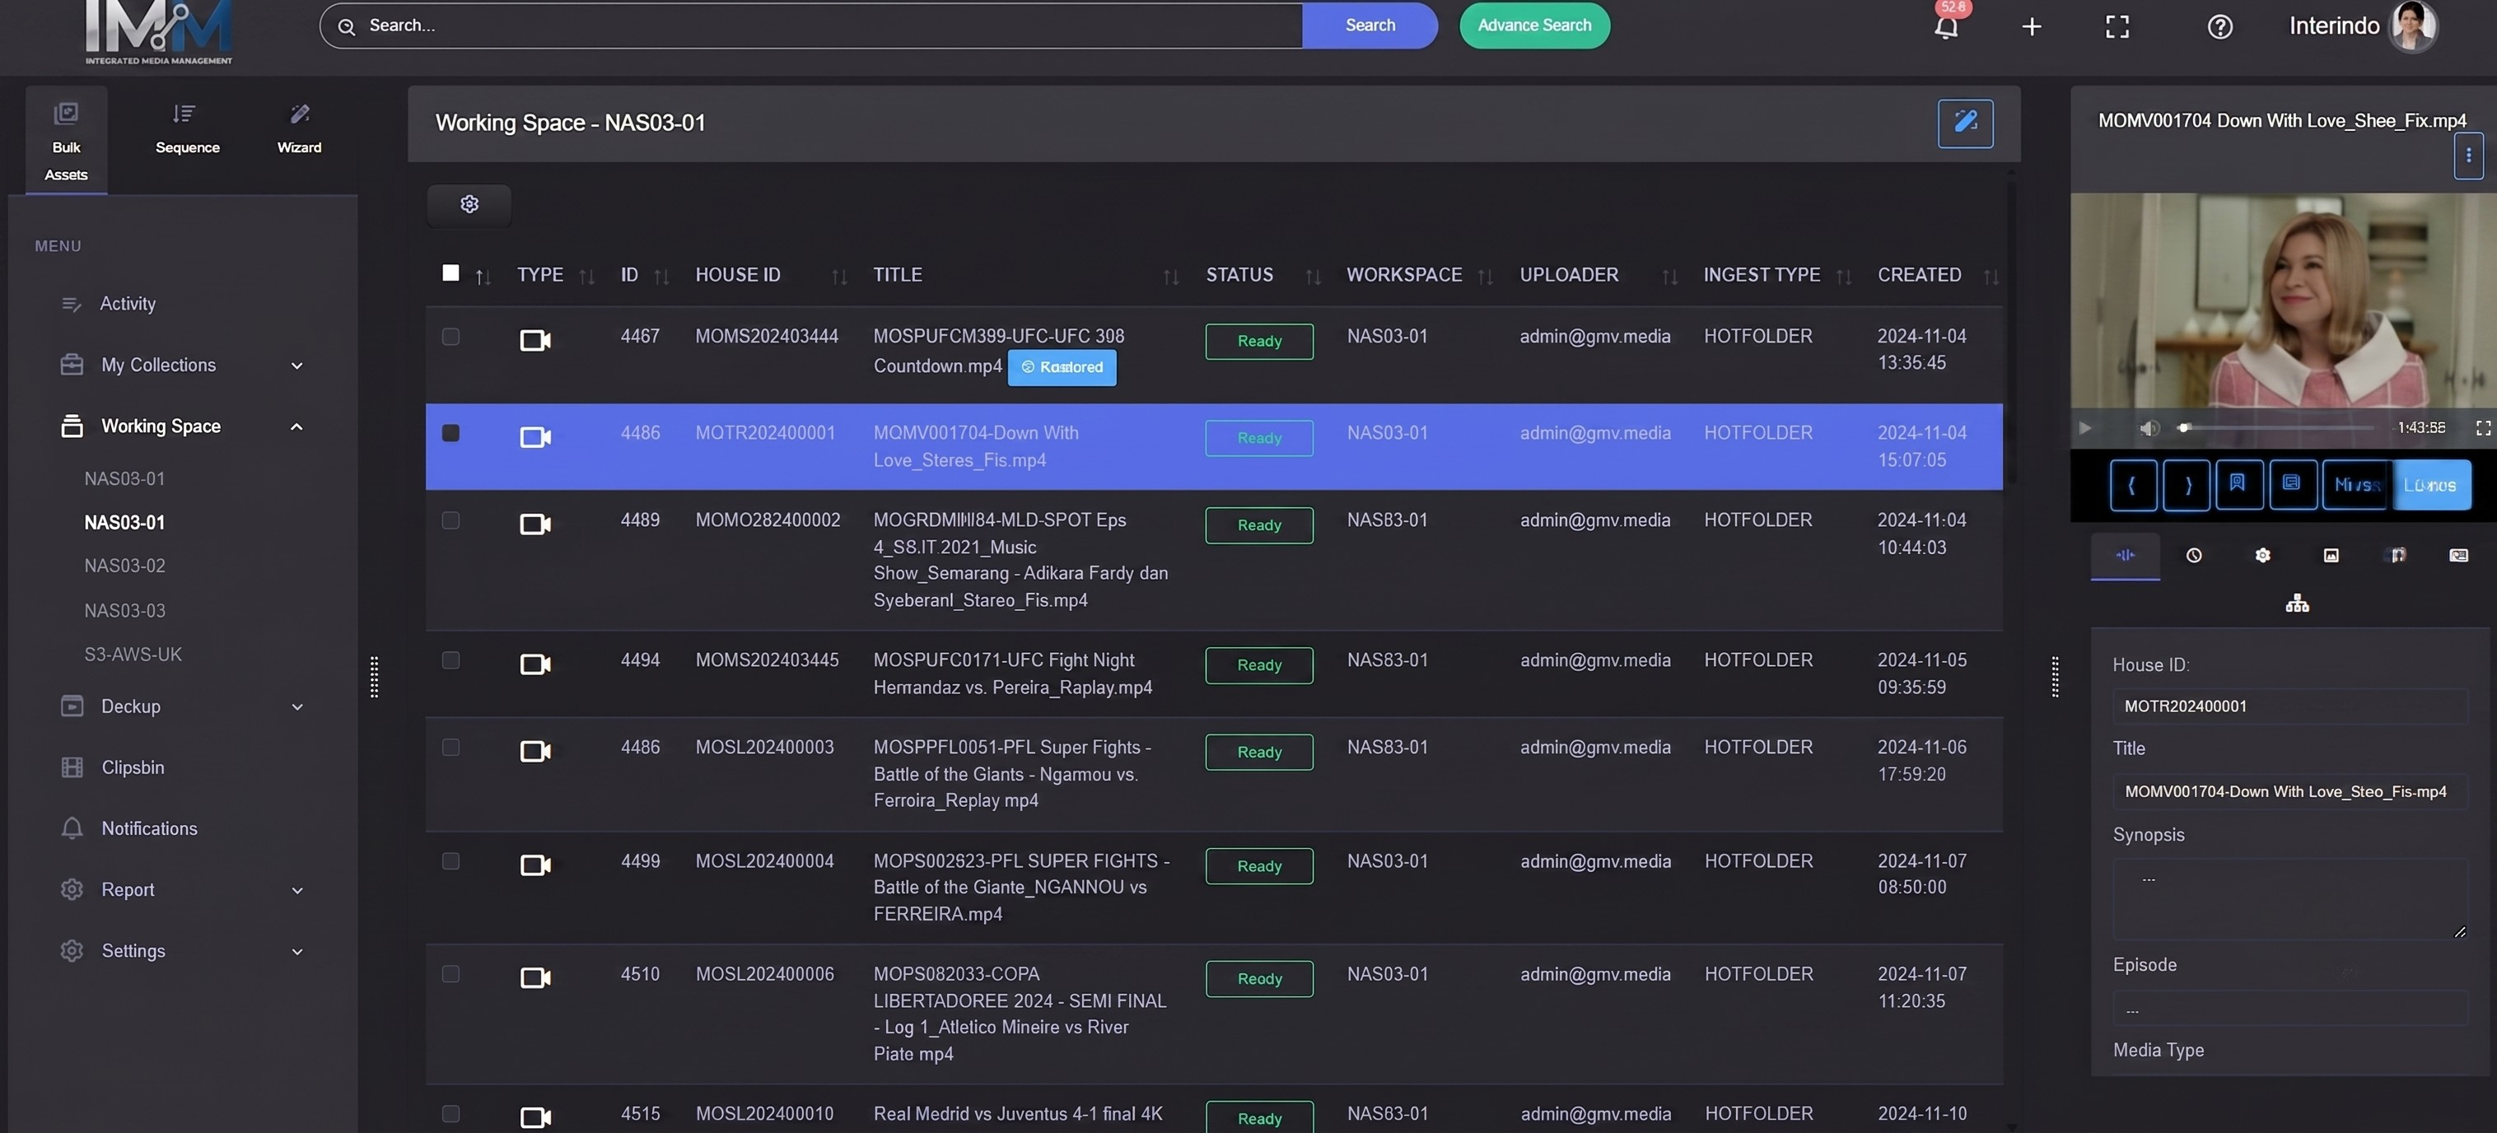Open the Notifications menu item
This screenshot has width=2497, height=1133.
click(149, 828)
